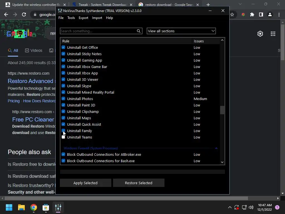This screenshot has width=285, height=214.
Task: Open Chrome from the taskbar
Action: [34, 207]
